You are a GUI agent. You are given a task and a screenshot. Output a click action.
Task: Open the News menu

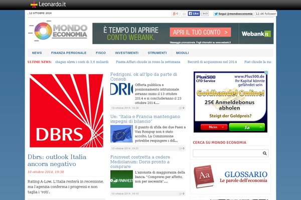pos(37,53)
